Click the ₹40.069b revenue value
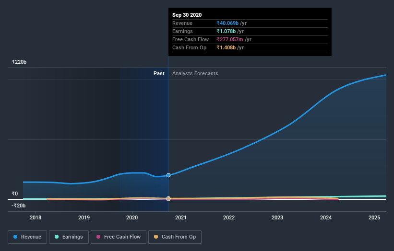Viewport: 394px width, 251px height. click(227, 23)
